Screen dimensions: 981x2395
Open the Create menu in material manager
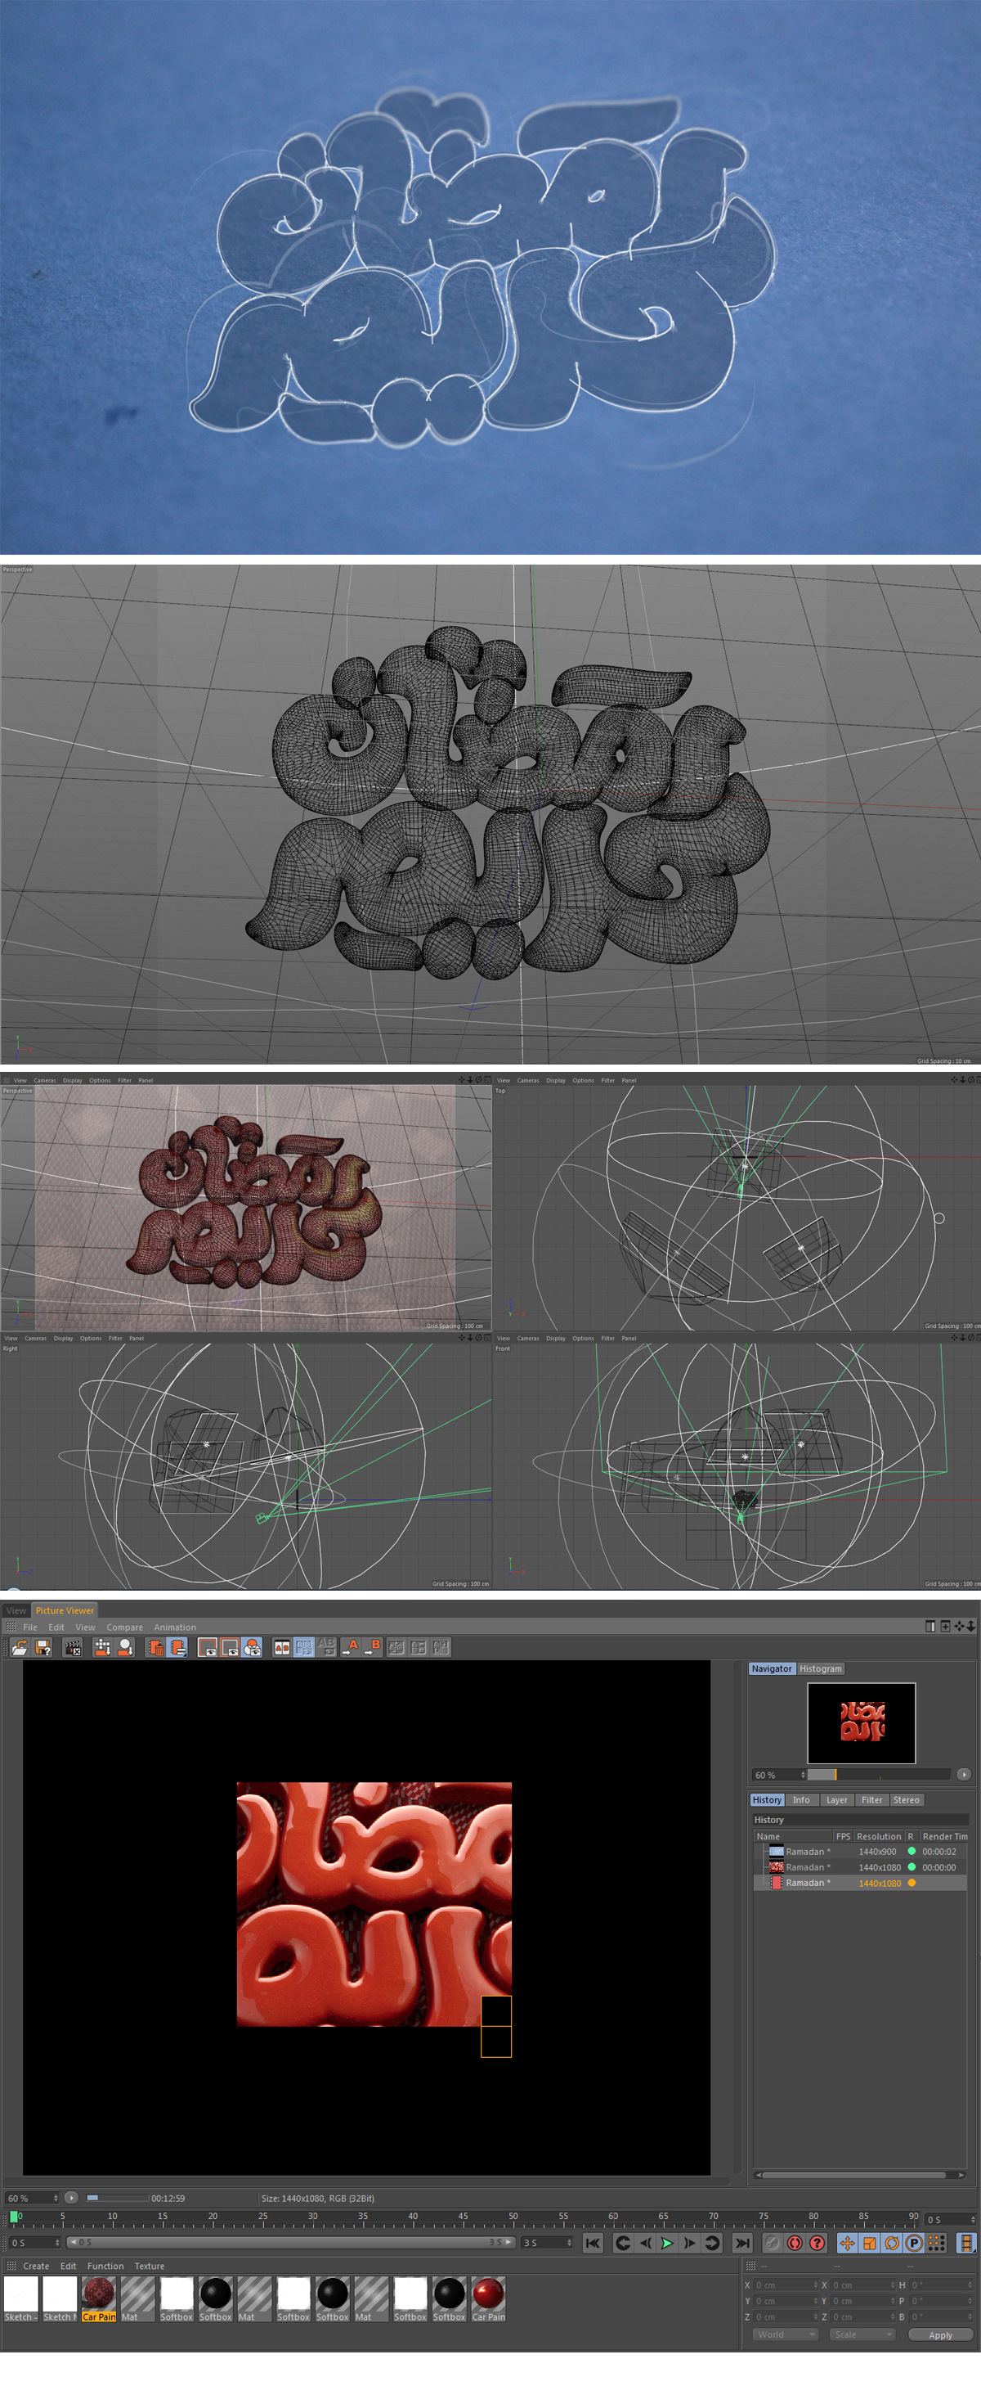click(x=36, y=2266)
